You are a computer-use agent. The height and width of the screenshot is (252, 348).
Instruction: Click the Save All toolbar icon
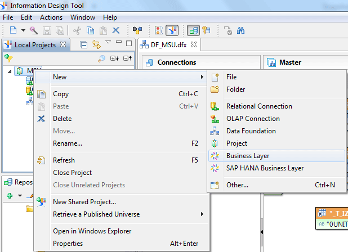point(60,30)
